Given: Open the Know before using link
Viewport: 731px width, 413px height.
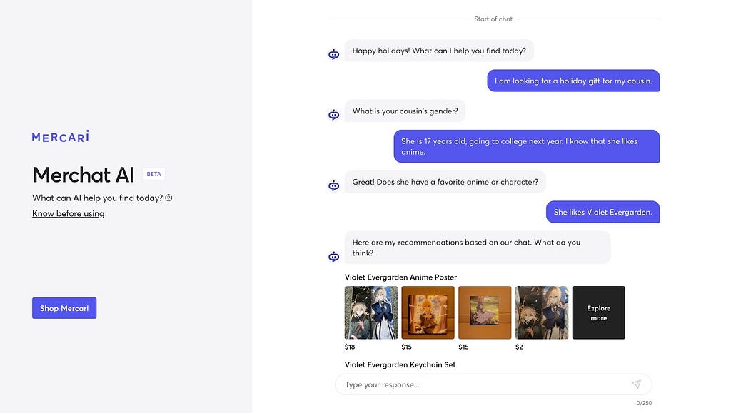Looking at the screenshot, I should coord(68,213).
